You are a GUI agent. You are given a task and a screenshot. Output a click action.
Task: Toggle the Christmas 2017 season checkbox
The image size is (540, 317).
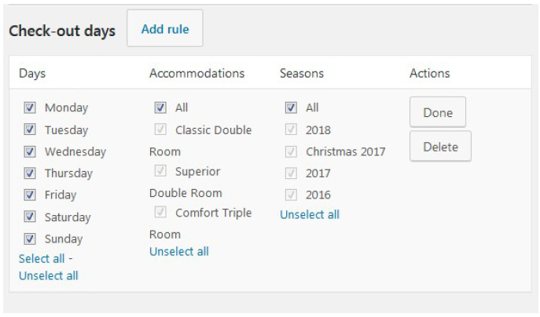point(291,151)
